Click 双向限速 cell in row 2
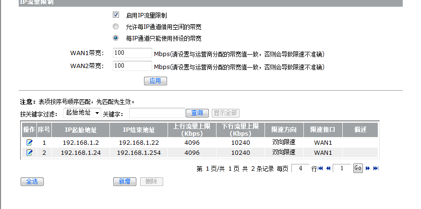 click(x=284, y=152)
